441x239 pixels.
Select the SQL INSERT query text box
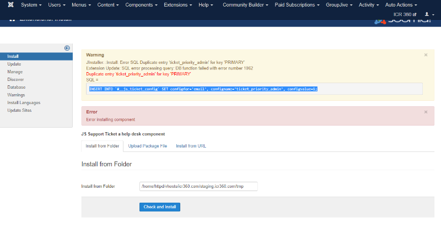point(254,89)
